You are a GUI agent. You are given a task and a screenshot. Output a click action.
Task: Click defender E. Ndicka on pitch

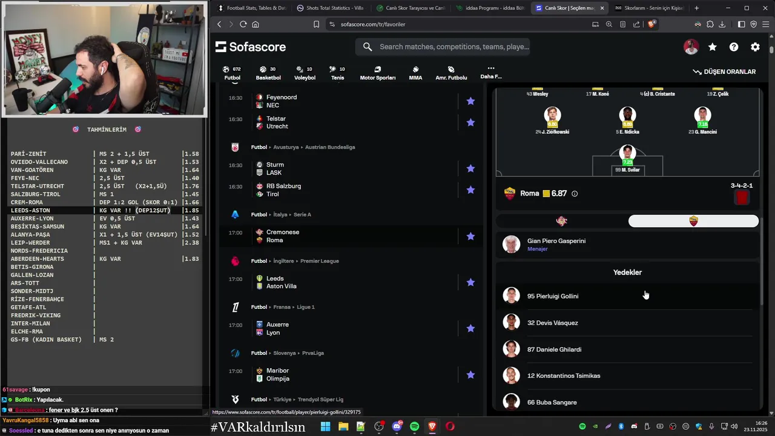coord(627,121)
